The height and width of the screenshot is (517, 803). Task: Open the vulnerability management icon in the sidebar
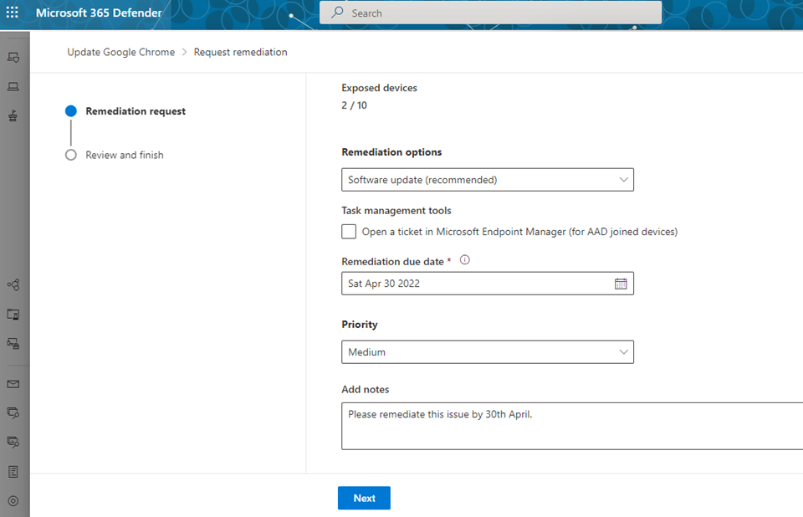click(x=13, y=115)
